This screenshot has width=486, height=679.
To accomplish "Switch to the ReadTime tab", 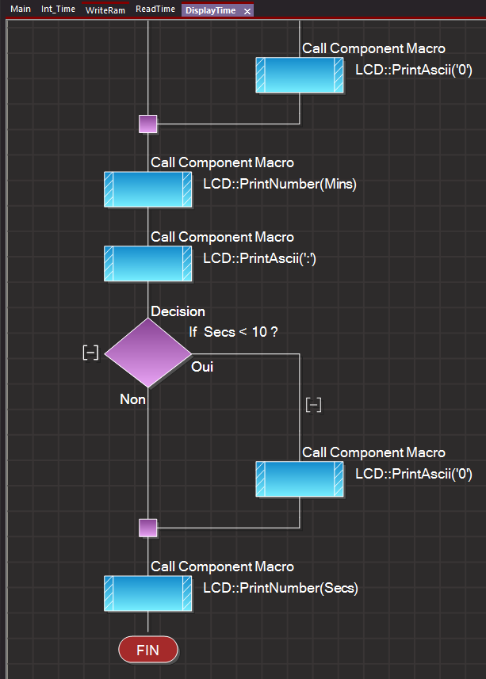I will pyautogui.click(x=155, y=10).
